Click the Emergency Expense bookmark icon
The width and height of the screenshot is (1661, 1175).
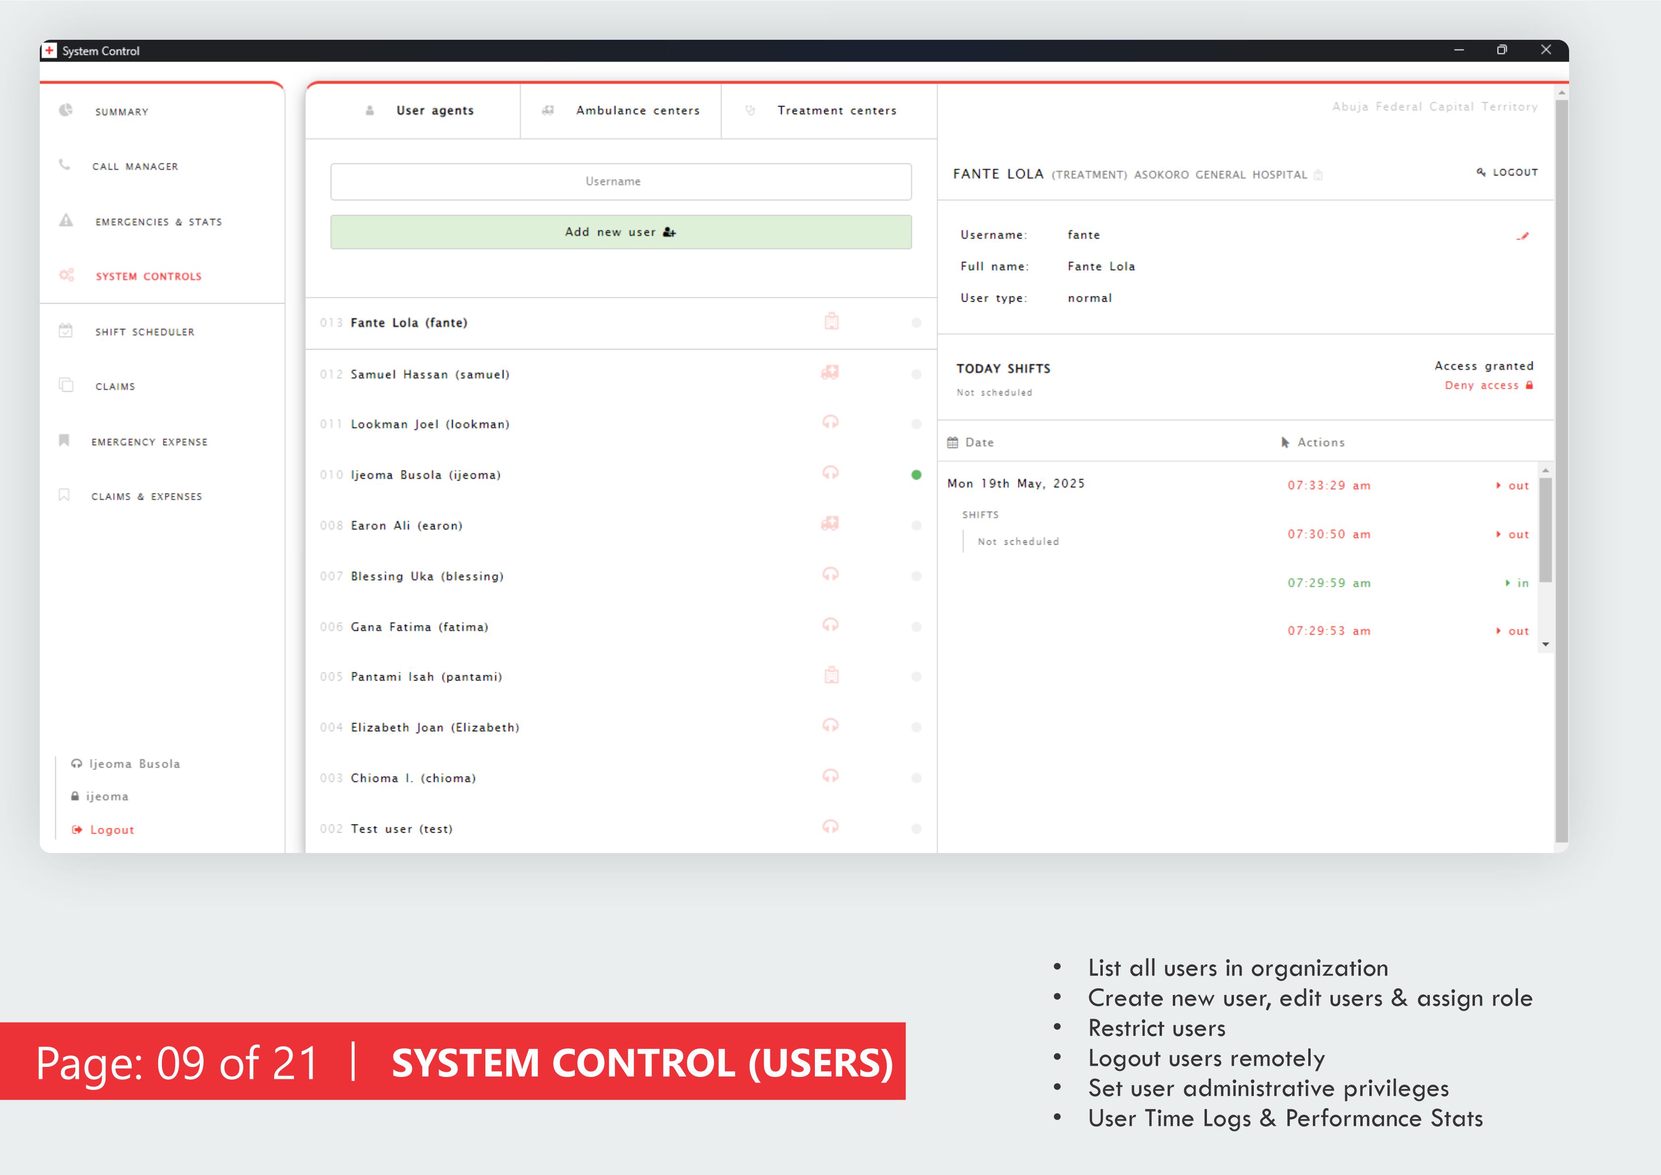point(64,440)
